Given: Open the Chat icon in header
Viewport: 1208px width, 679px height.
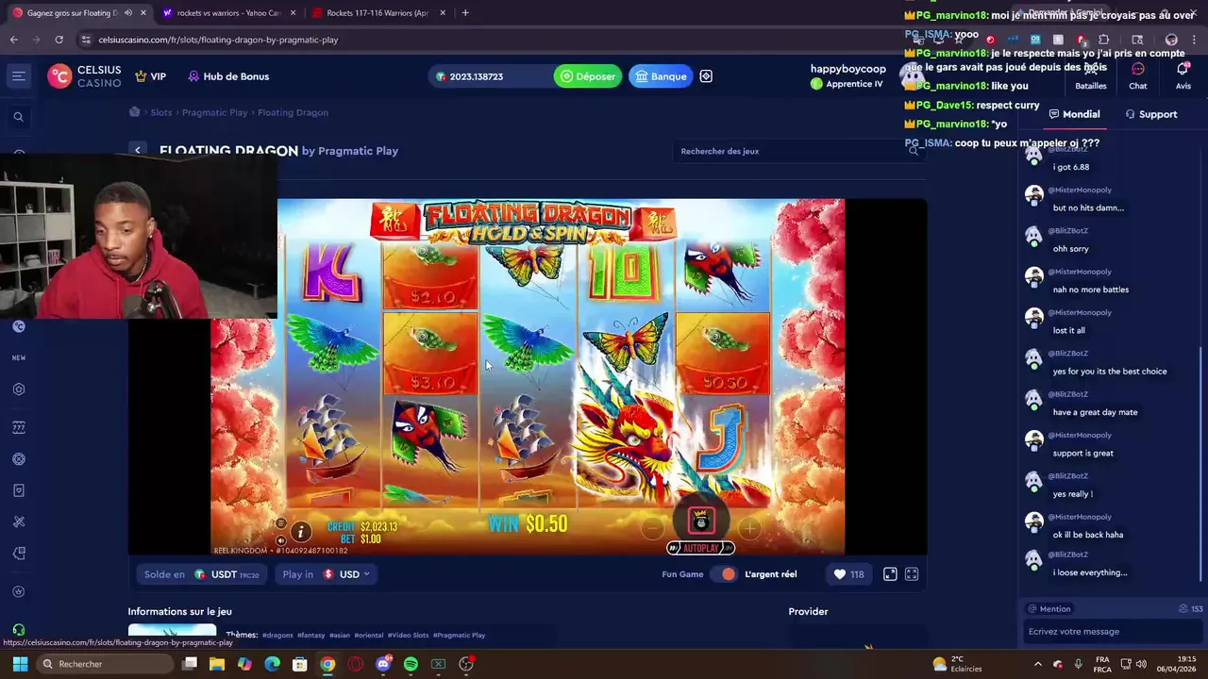Looking at the screenshot, I should [1138, 76].
